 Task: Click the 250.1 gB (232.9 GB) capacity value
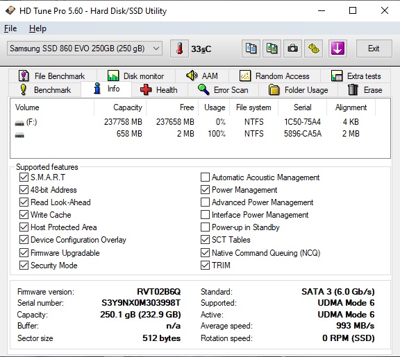[x=140, y=315]
